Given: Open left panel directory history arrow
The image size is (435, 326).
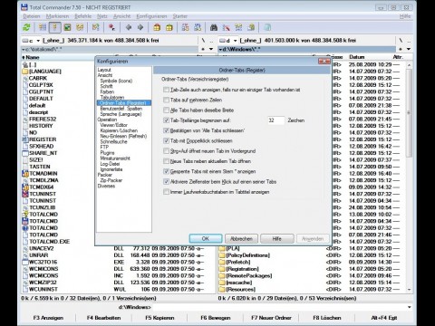Looking at the screenshot, I should [x=211, y=49].
